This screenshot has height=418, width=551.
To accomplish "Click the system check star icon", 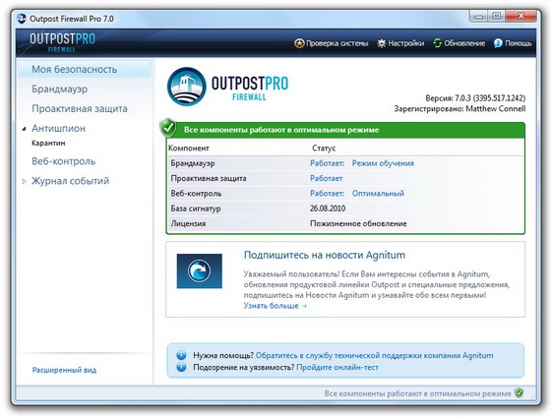I will [299, 43].
